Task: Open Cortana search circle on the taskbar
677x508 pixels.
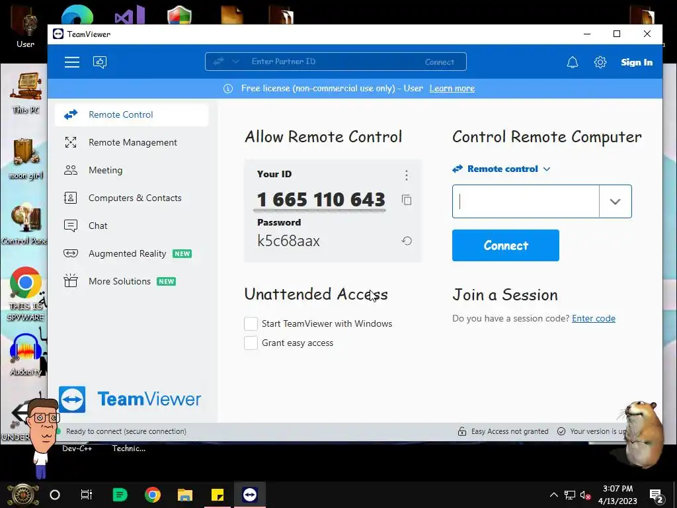Action: pyautogui.click(x=55, y=495)
